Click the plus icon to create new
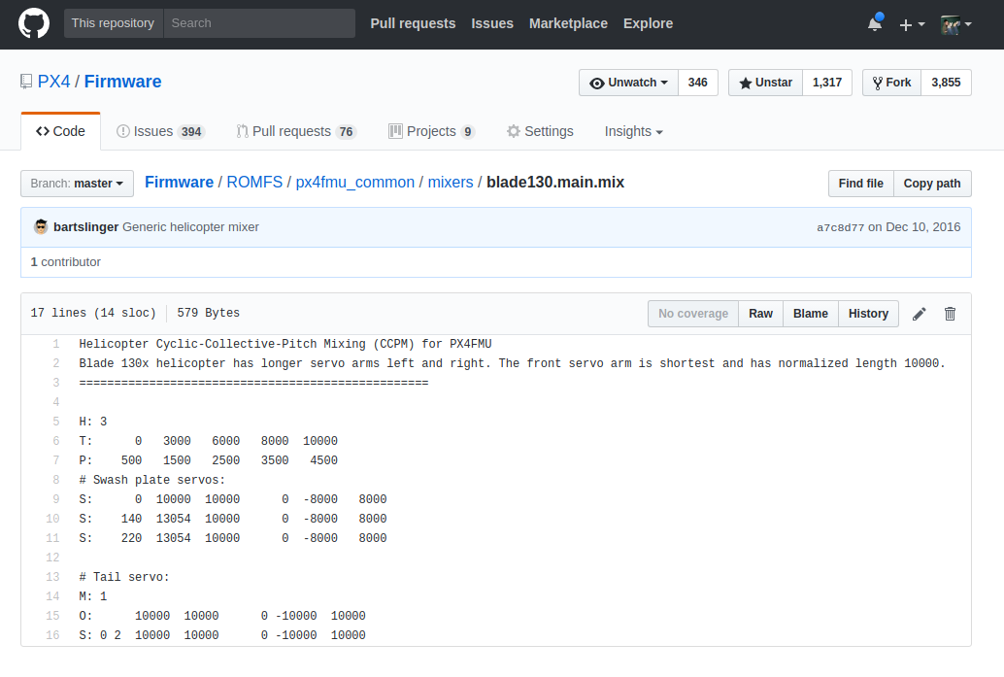 906,23
